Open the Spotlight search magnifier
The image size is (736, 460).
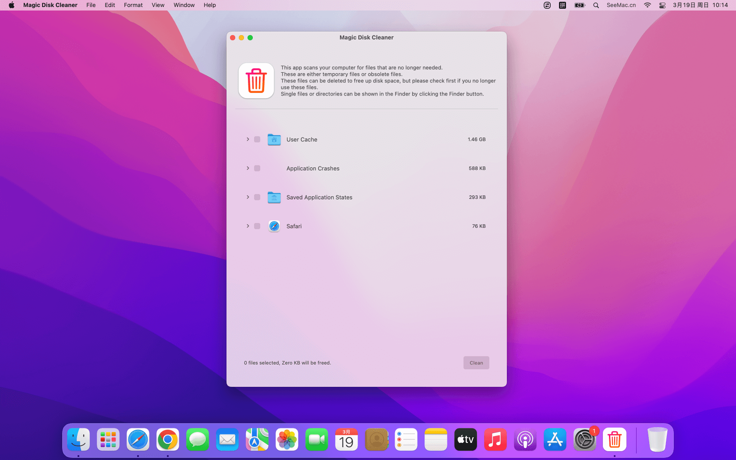coord(596,5)
